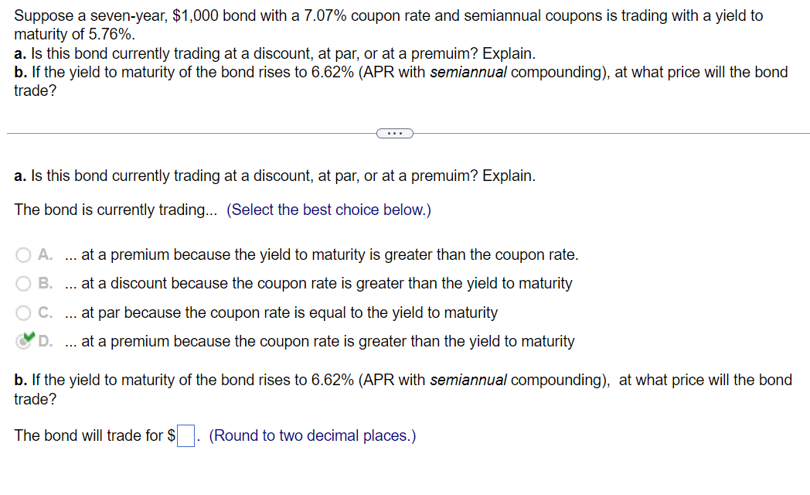Click 'The bond will trade for $' label

coord(93,435)
